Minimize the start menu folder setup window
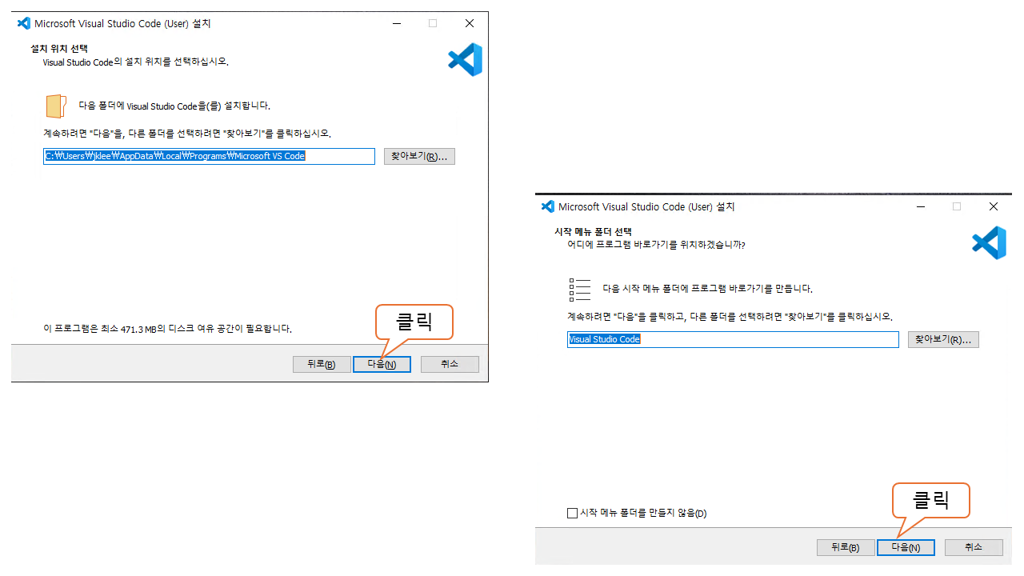The width and height of the screenshot is (1024, 576). 921,206
